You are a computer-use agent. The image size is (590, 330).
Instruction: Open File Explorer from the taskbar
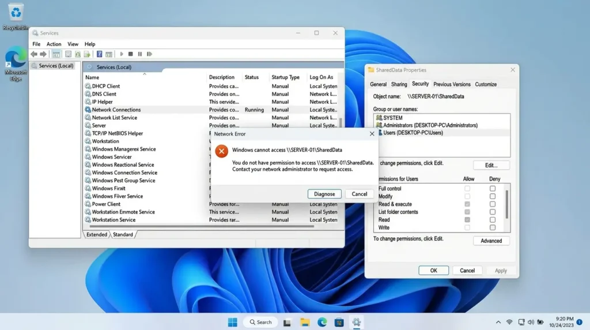tap(305, 322)
